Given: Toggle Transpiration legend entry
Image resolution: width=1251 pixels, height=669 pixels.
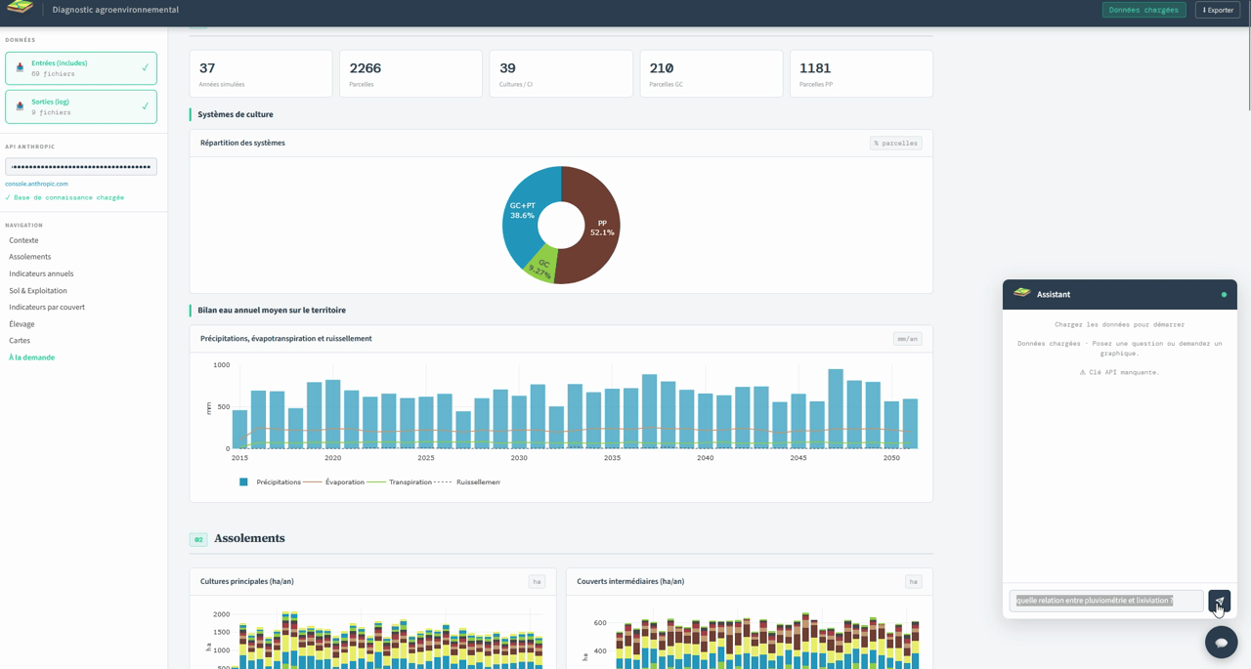Looking at the screenshot, I should [x=400, y=481].
